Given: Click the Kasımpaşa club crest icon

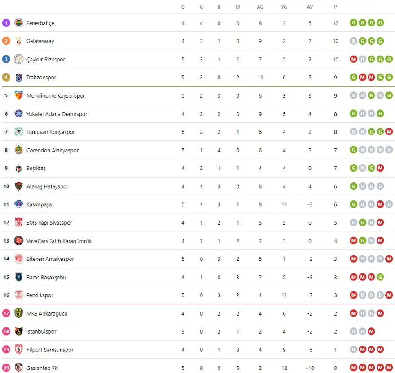Looking at the screenshot, I should (x=18, y=204).
